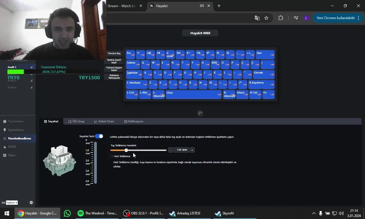Select the L-Vardiyası left shift key
Screen dimensions: 365x219
(x=137, y=85)
